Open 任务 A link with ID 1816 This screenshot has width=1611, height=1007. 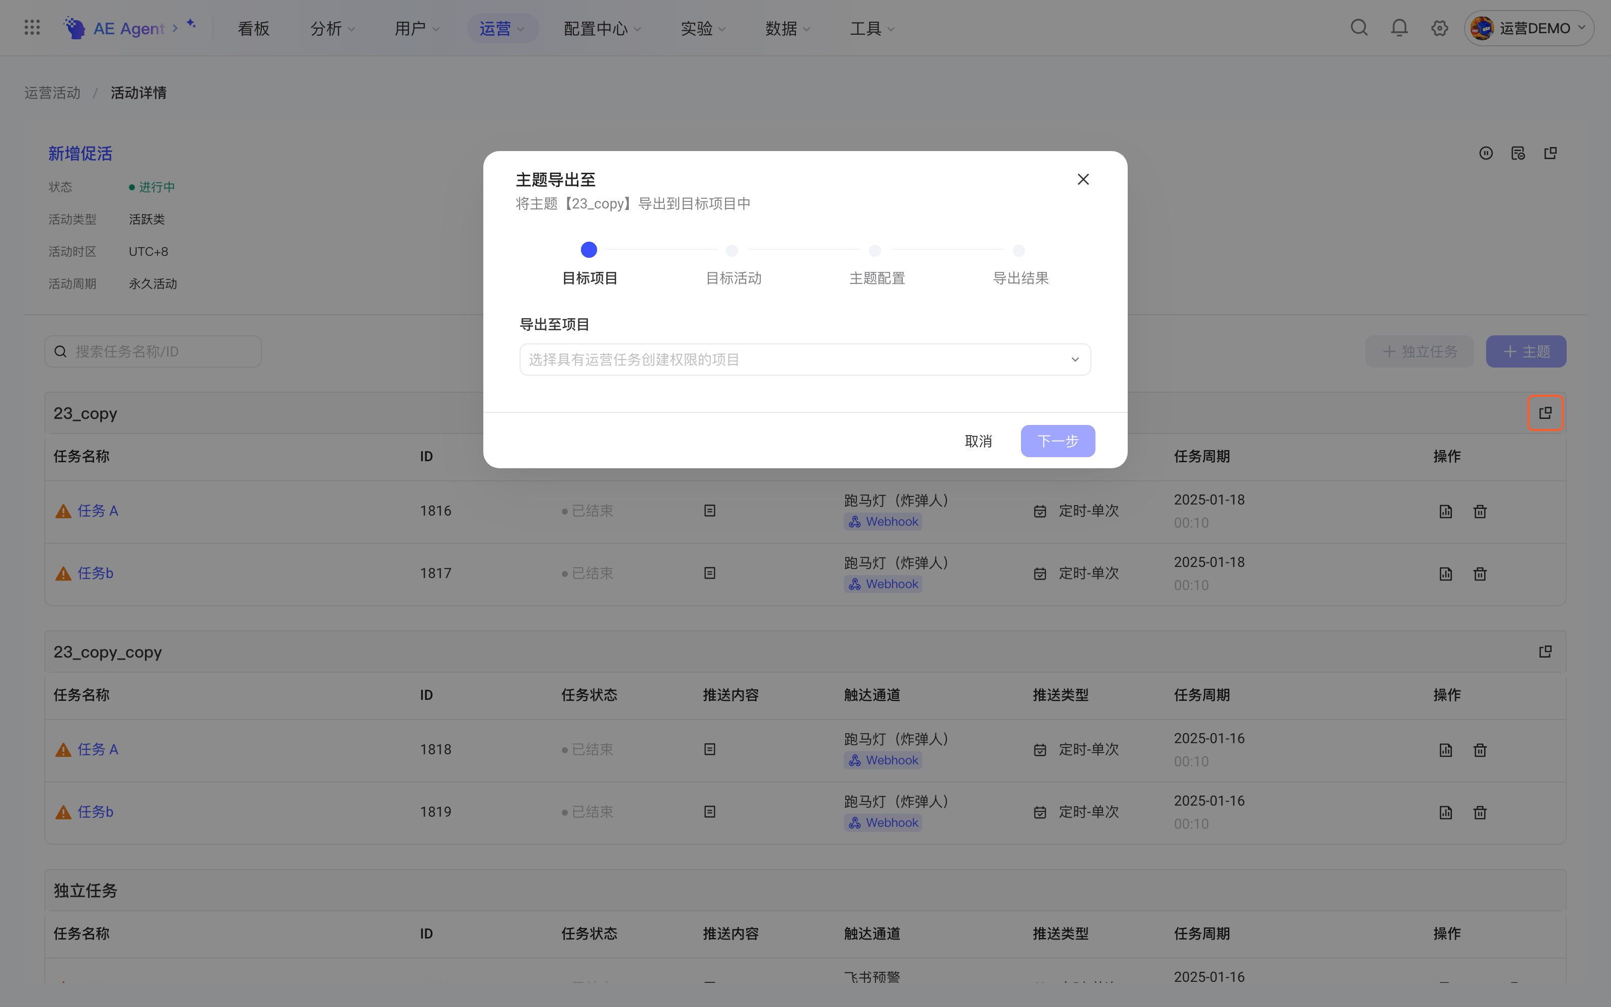98,511
